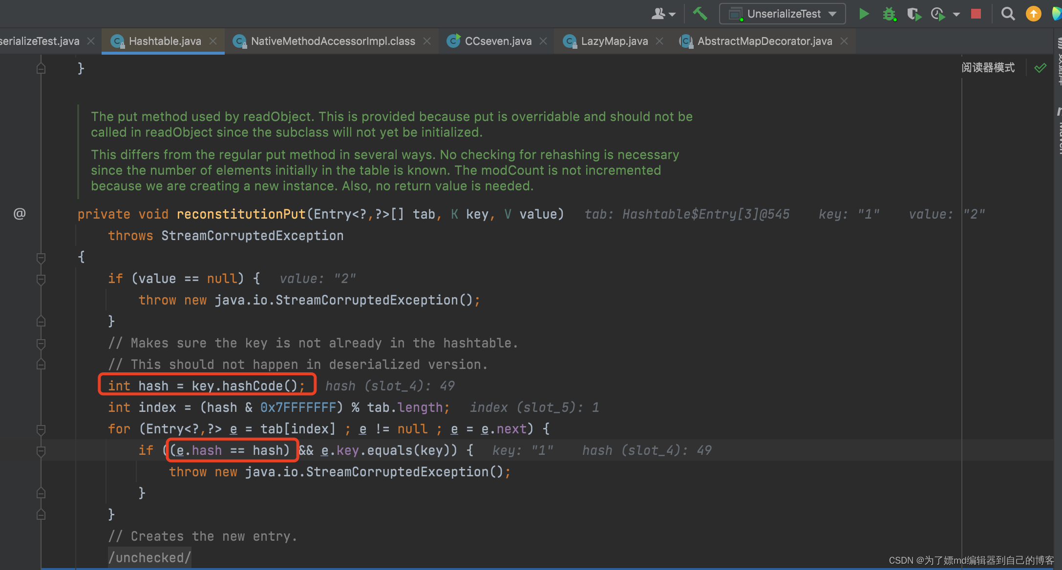Open the user account dropdown
This screenshot has width=1062, height=570.
[663, 14]
